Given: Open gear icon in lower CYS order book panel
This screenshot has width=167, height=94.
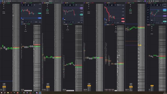Looking at the screenshot, I should pyautogui.click(x=26, y=26).
